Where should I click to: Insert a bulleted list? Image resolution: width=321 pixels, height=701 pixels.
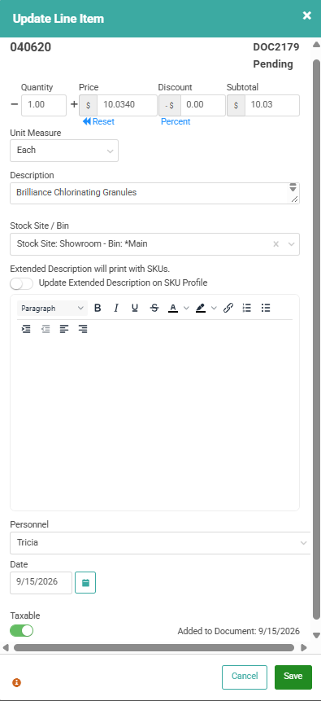point(266,308)
